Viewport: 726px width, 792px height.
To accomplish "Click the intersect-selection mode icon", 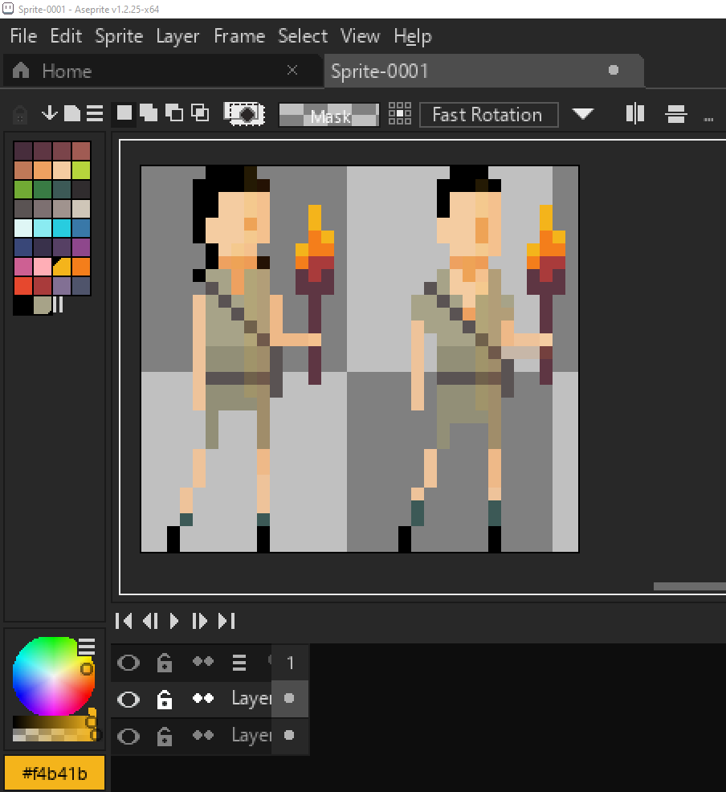I will 200,113.
